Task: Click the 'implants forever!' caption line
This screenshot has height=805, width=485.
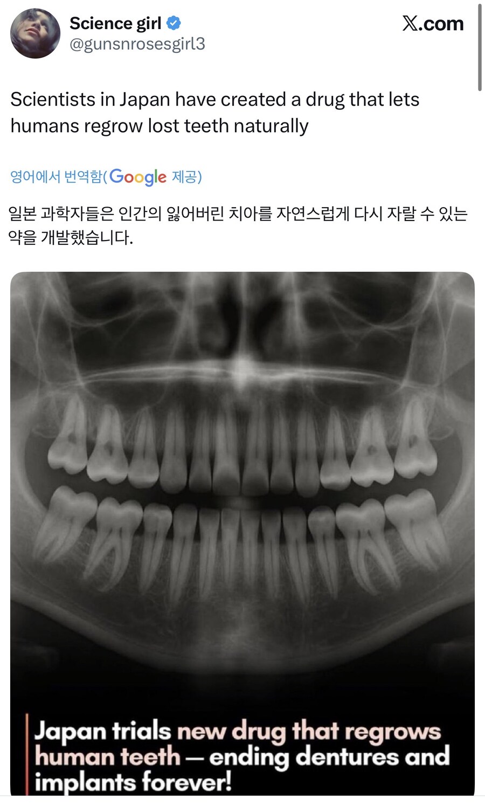Action: (133, 782)
